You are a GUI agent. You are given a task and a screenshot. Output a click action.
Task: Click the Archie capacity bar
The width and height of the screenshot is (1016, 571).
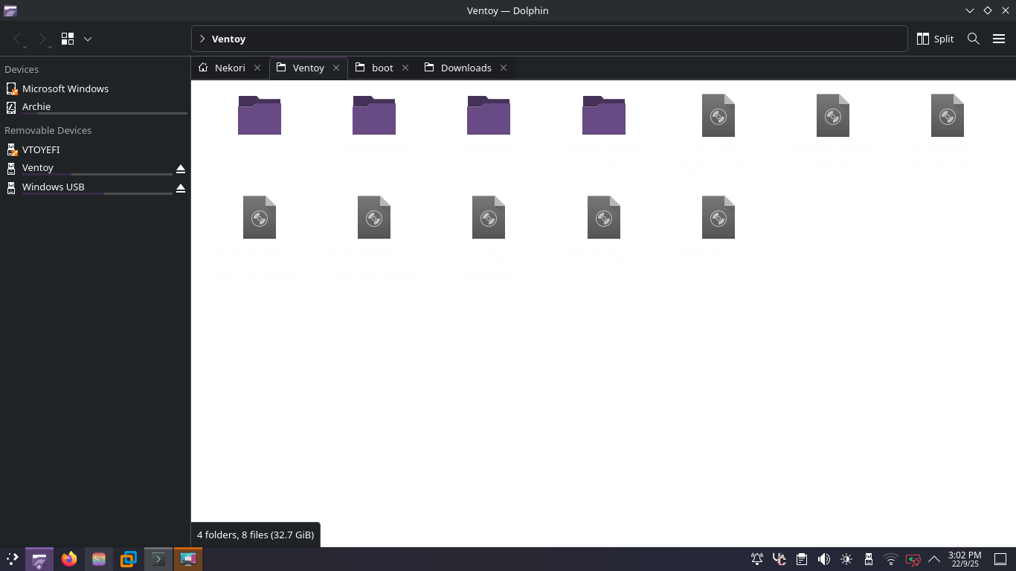[x=104, y=113]
